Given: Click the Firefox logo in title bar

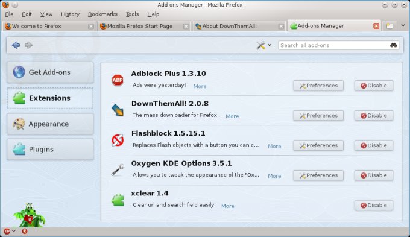Looking at the screenshot, I should pyautogui.click(x=5, y=5).
